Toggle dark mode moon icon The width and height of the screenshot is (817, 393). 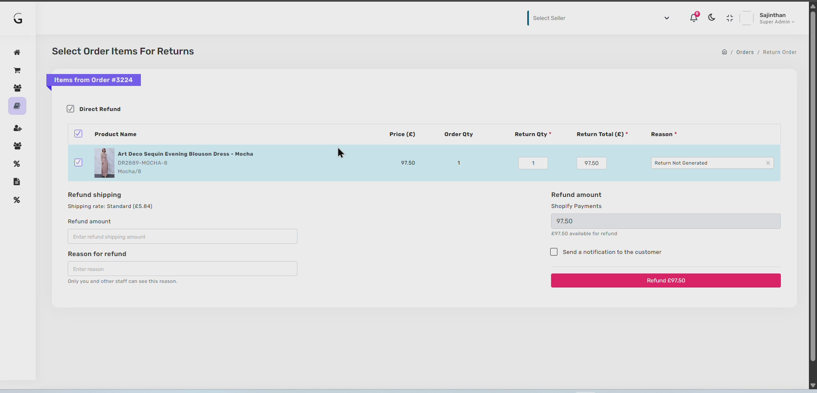[x=711, y=18]
